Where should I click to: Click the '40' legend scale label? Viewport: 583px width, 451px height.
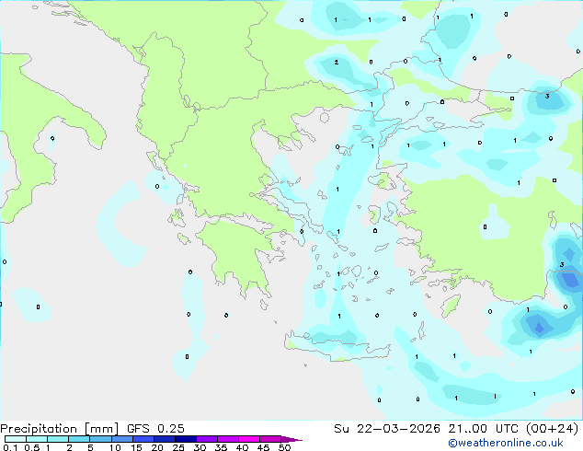pyautogui.click(x=242, y=447)
